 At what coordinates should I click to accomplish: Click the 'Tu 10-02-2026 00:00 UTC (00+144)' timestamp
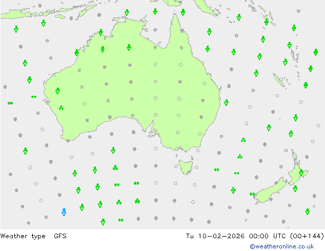pos(255,236)
